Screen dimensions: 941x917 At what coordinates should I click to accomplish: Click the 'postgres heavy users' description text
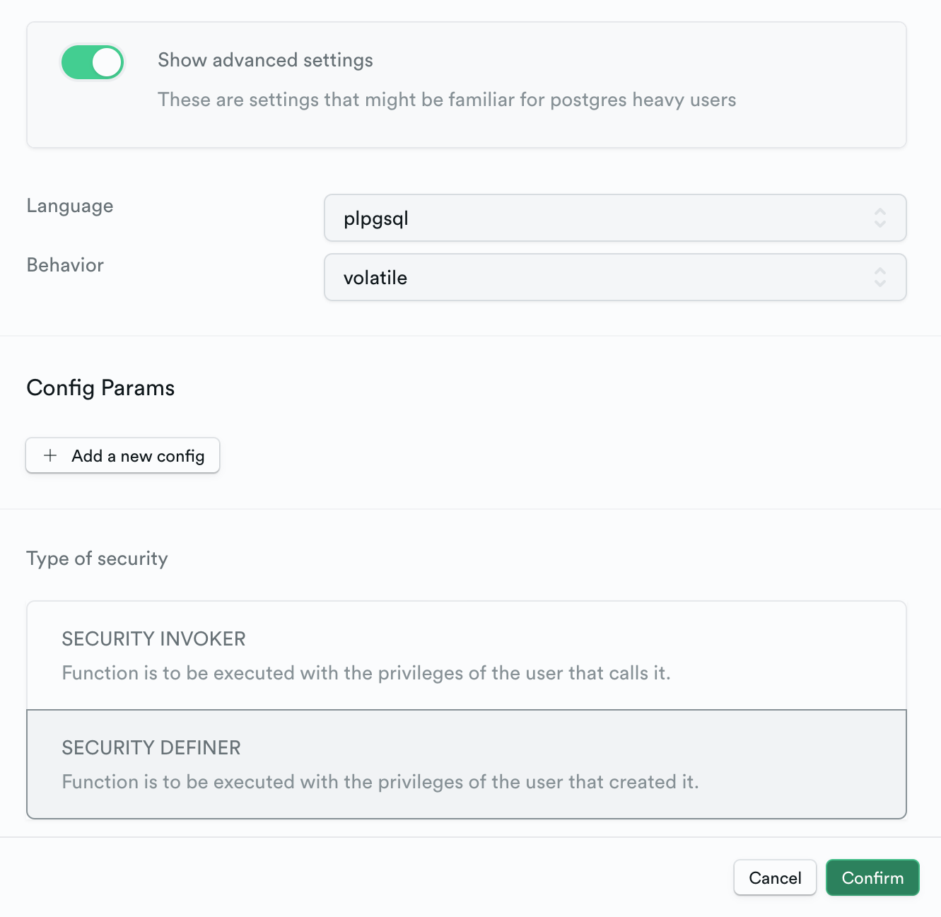446,100
